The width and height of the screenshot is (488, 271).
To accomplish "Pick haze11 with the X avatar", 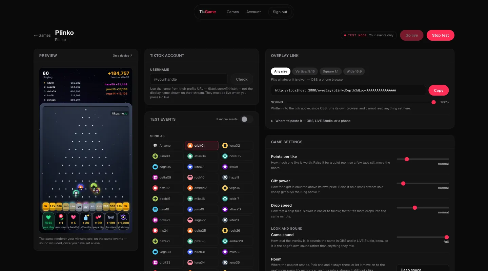I will (x=237, y=177).
